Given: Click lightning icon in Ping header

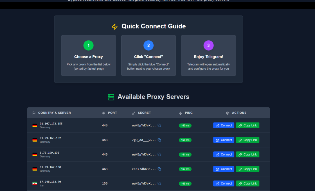Looking at the screenshot, I should (180, 113).
